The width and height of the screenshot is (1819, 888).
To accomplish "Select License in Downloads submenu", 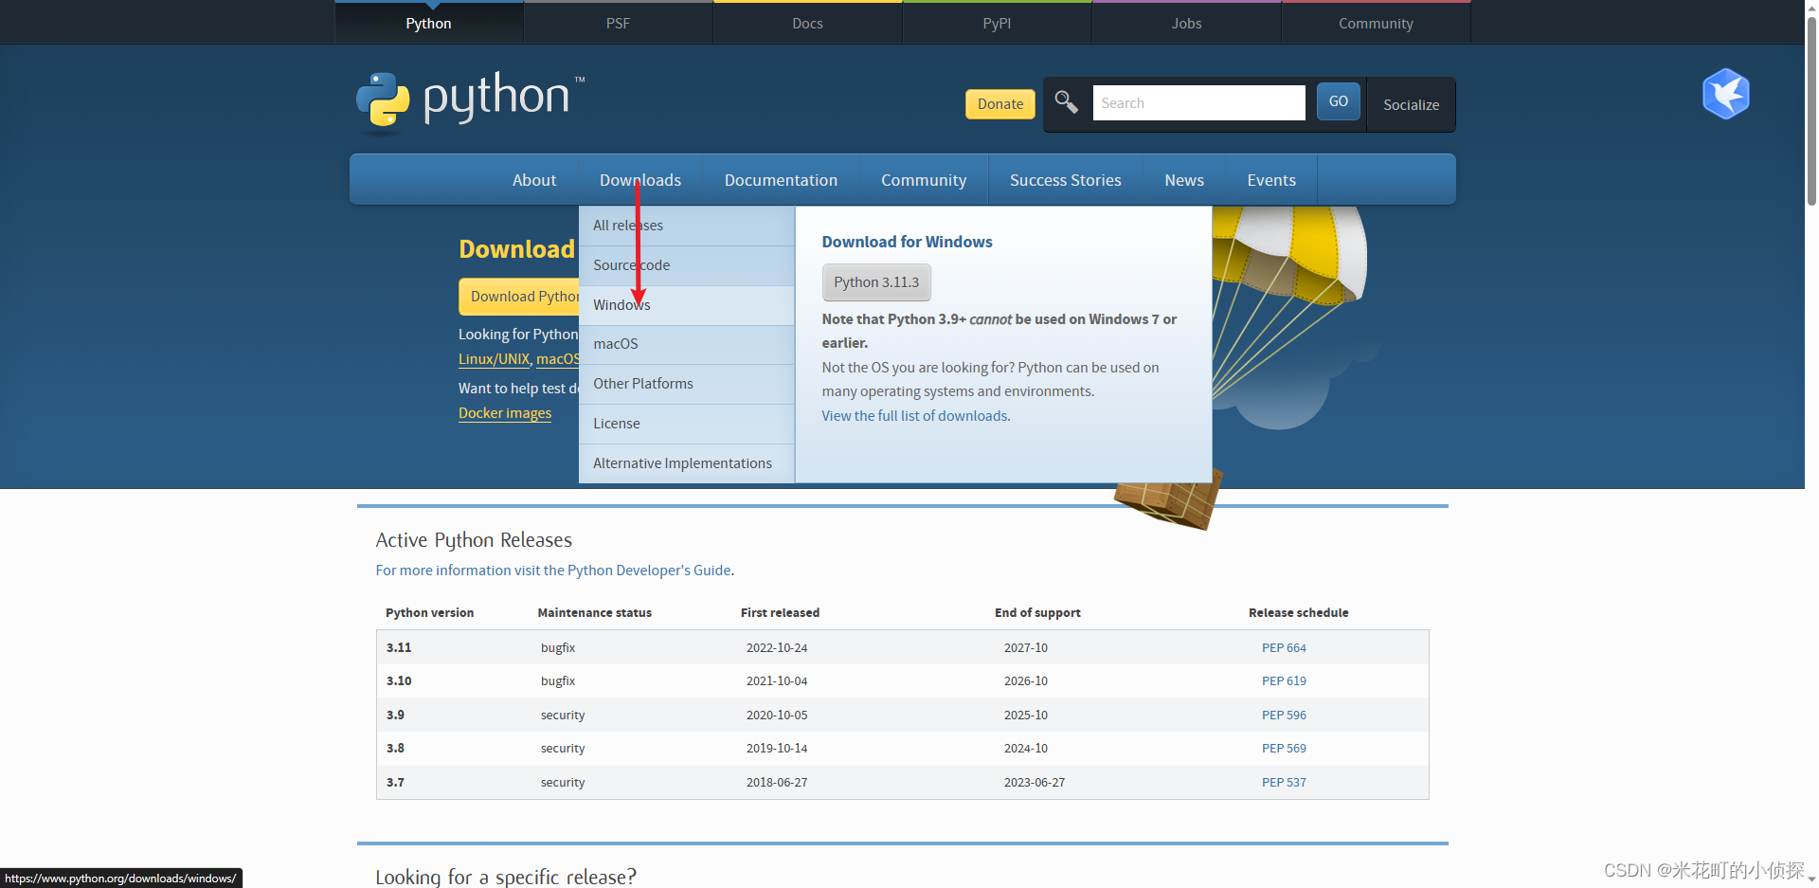I will coord(686,424).
